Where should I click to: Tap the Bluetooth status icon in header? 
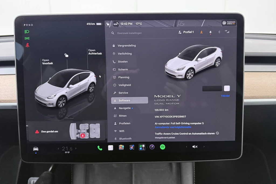219,32
